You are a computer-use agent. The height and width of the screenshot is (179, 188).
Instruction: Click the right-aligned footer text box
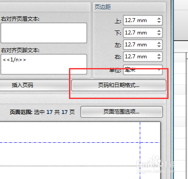[x=44, y=65]
